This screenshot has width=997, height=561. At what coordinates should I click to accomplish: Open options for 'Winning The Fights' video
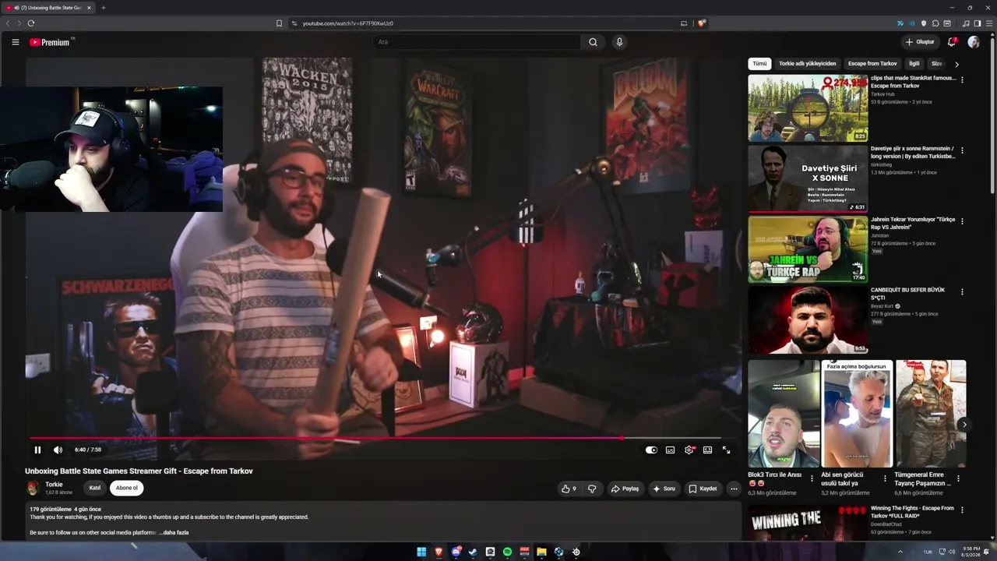coord(962,510)
